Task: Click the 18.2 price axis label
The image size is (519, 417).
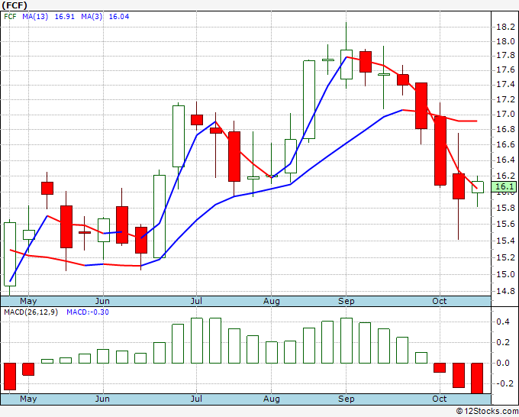Action: pyautogui.click(x=505, y=27)
